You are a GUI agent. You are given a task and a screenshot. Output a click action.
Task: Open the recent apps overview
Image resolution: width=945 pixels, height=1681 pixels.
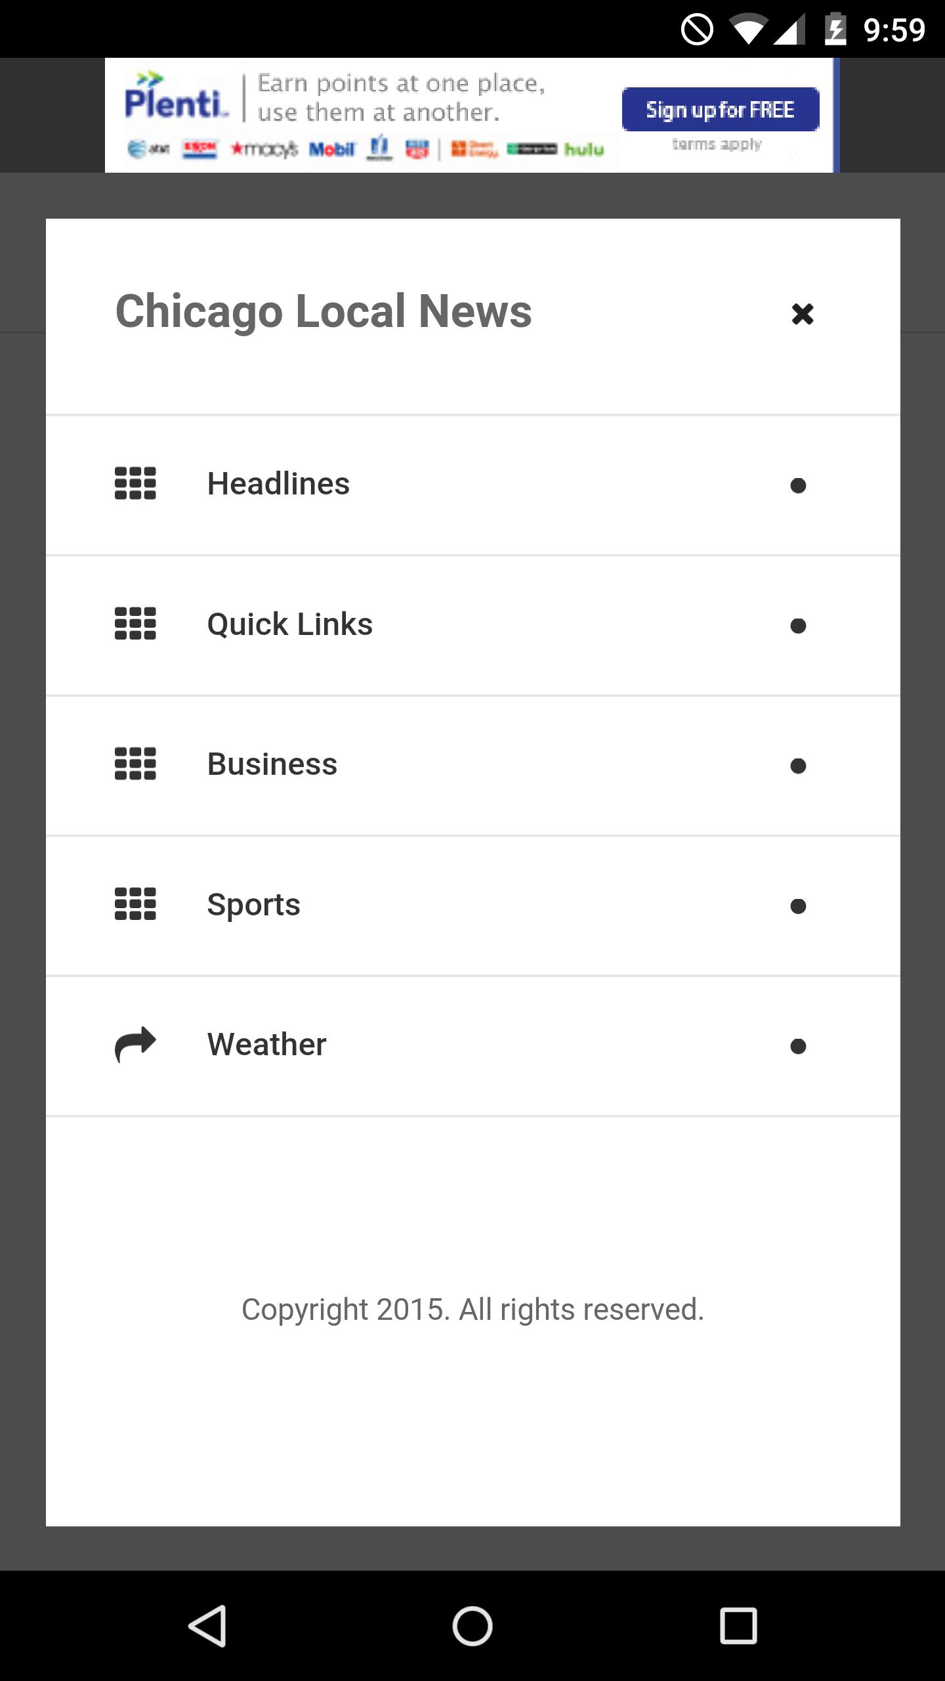738,1626
